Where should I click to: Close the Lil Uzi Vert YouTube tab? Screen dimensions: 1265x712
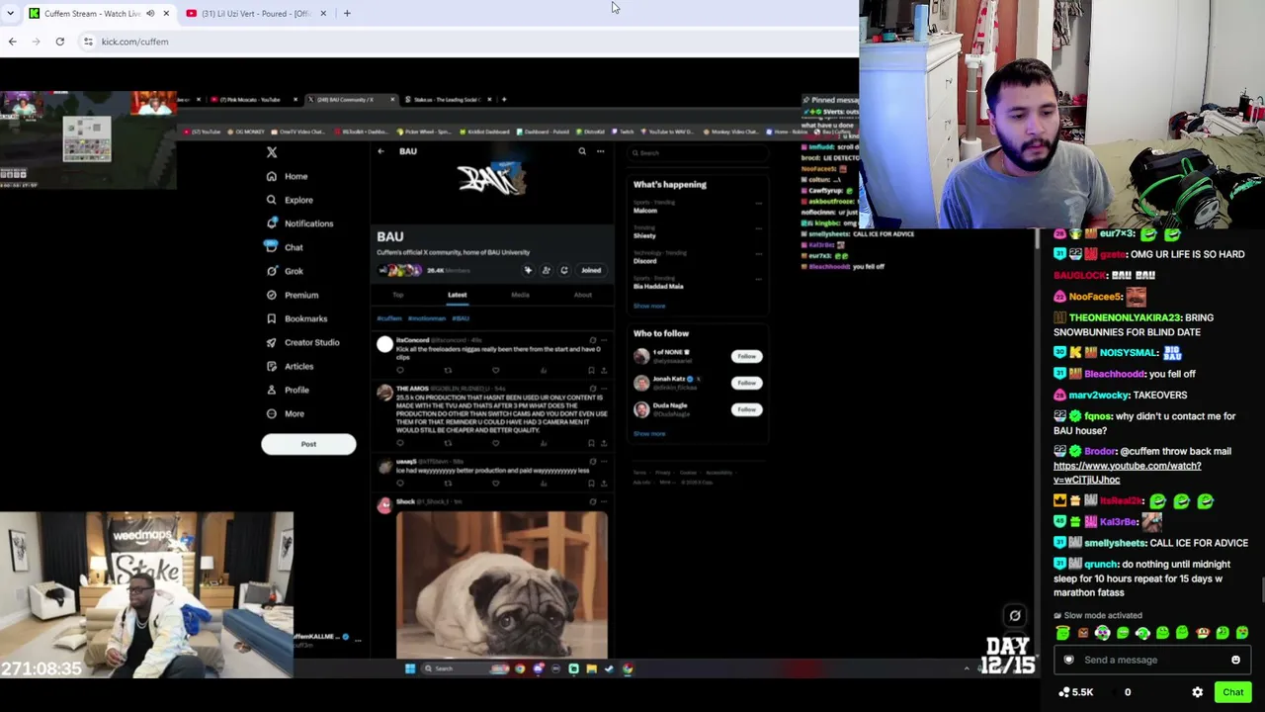(x=323, y=14)
